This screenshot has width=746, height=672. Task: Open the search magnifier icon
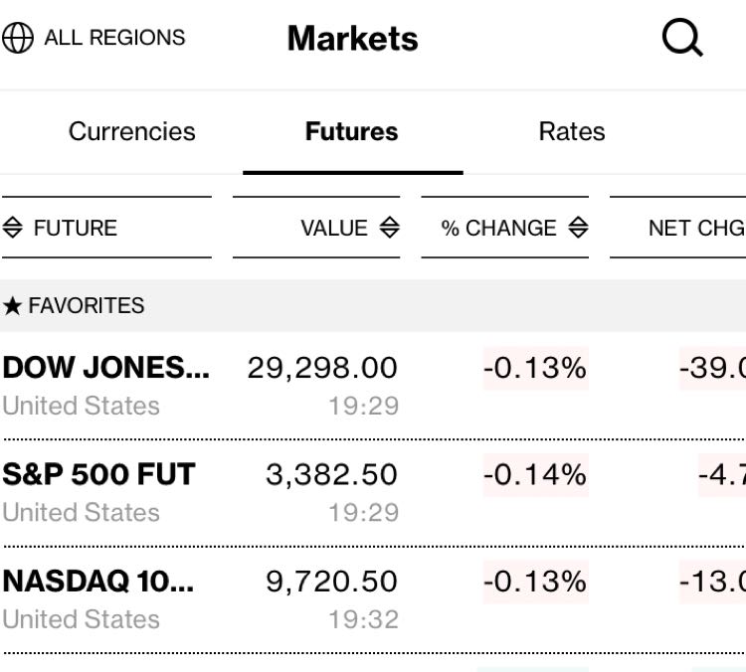tap(682, 39)
